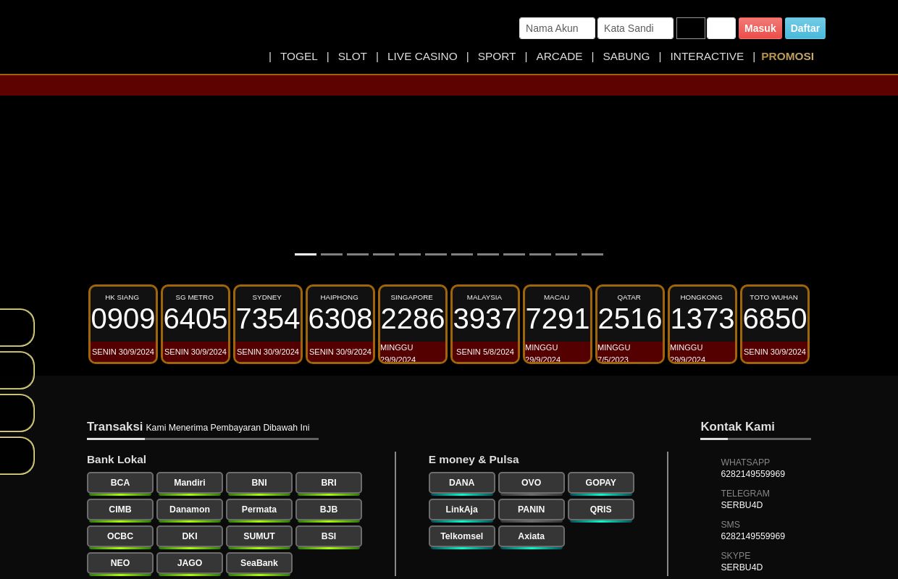Image resolution: width=898 pixels, height=579 pixels.
Task: Select the QRIS payment button
Action: click(x=601, y=510)
